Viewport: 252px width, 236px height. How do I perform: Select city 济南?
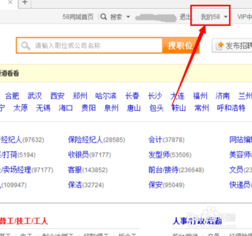tap(222, 96)
